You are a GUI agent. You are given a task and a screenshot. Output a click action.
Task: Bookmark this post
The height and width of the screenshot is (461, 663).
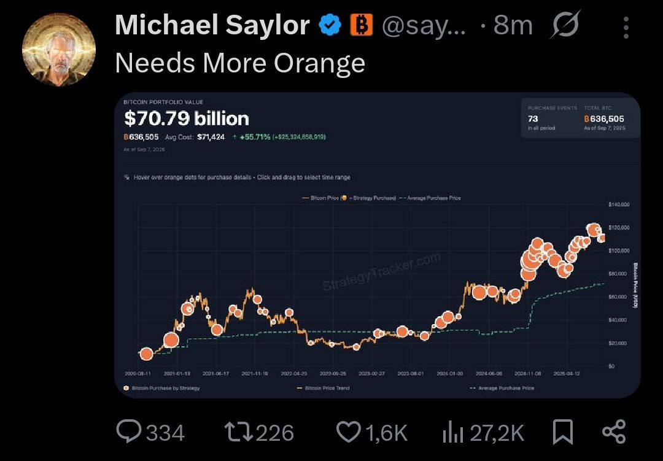(563, 432)
